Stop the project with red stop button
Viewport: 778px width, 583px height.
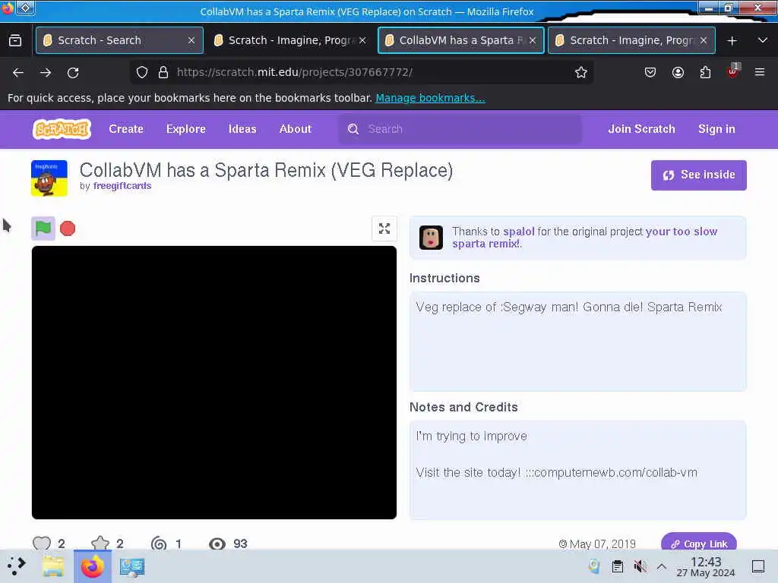click(68, 228)
